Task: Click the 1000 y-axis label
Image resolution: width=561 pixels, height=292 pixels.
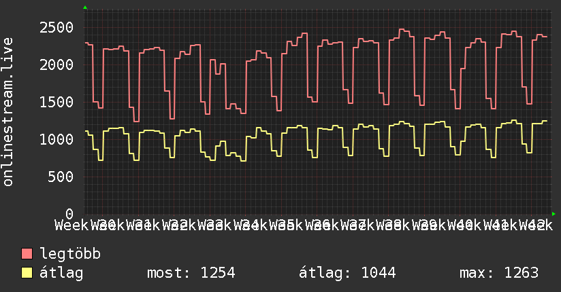Action: click(x=57, y=140)
